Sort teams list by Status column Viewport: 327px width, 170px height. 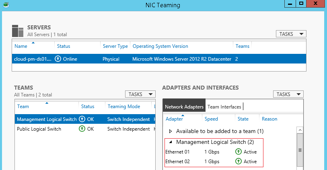coord(88,107)
